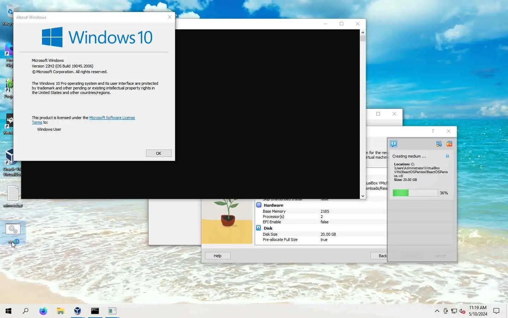Viewport: 508px width, 318px height.
Task: Click the Creating medium progress bar
Action: 415,193
